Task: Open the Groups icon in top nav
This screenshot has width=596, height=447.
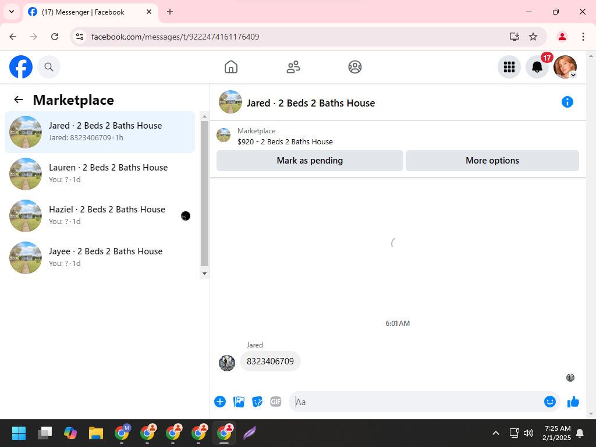Action: (355, 67)
